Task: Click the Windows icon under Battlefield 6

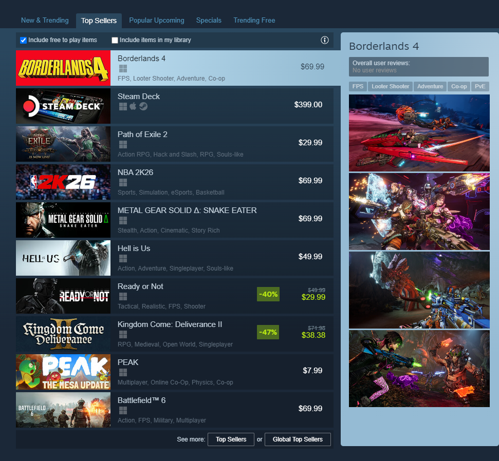Action: click(x=123, y=411)
